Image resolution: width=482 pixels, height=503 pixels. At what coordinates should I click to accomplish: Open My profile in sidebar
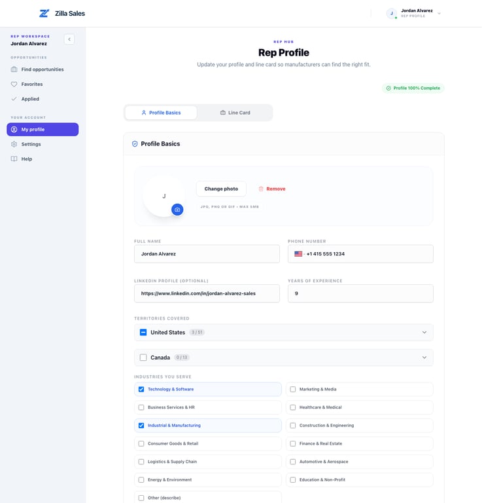(x=43, y=129)
